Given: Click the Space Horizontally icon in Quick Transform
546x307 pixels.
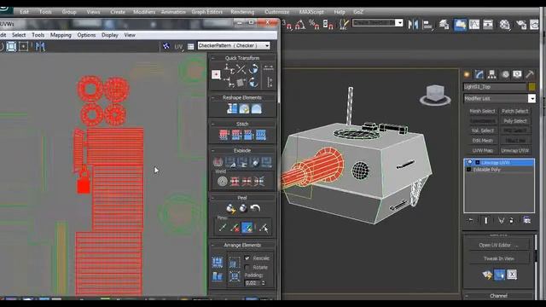Looking at the screenshot, I should click(269, 68).
